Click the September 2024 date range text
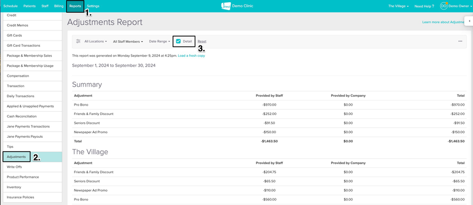This screenshot has width=473, height=205. 114,65
